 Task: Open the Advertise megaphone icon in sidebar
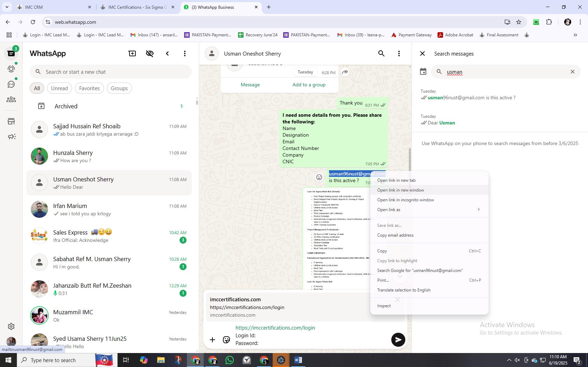point(11,137)
